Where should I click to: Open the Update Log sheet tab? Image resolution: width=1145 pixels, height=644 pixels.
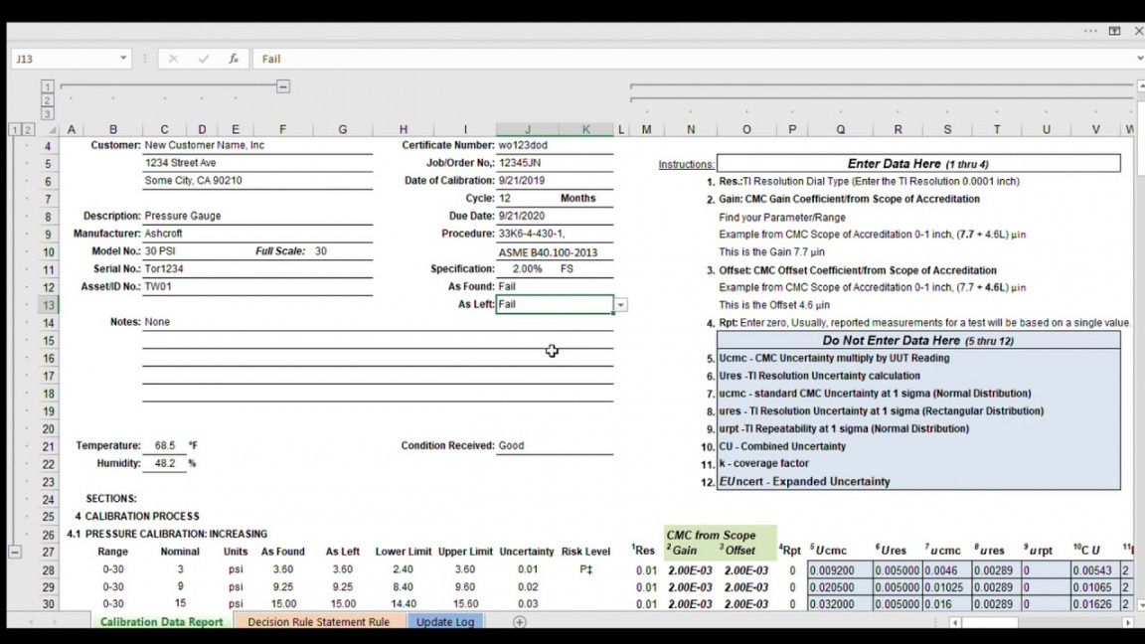tap(444, 622)
